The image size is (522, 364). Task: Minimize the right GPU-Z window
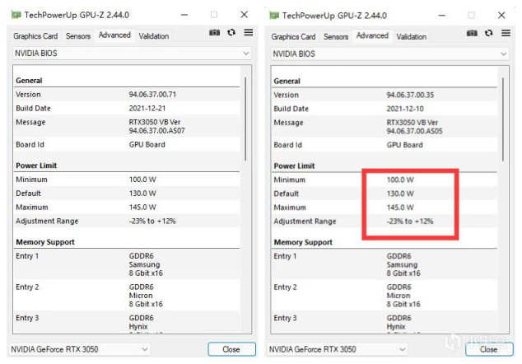tap(442, 16)
